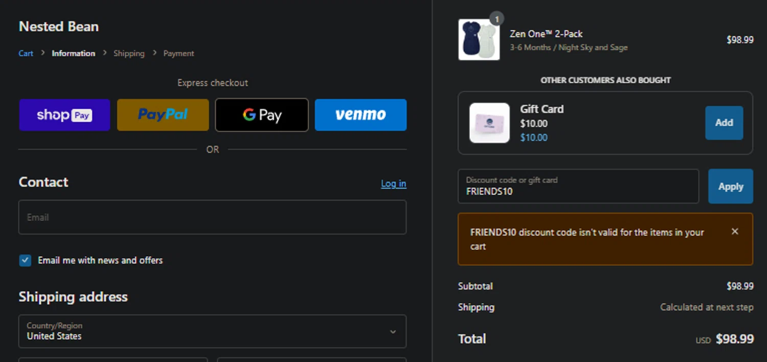Click the Zen One 2-Pack product thumbnail
767x362 pixels.
click(x=479, y=39)
